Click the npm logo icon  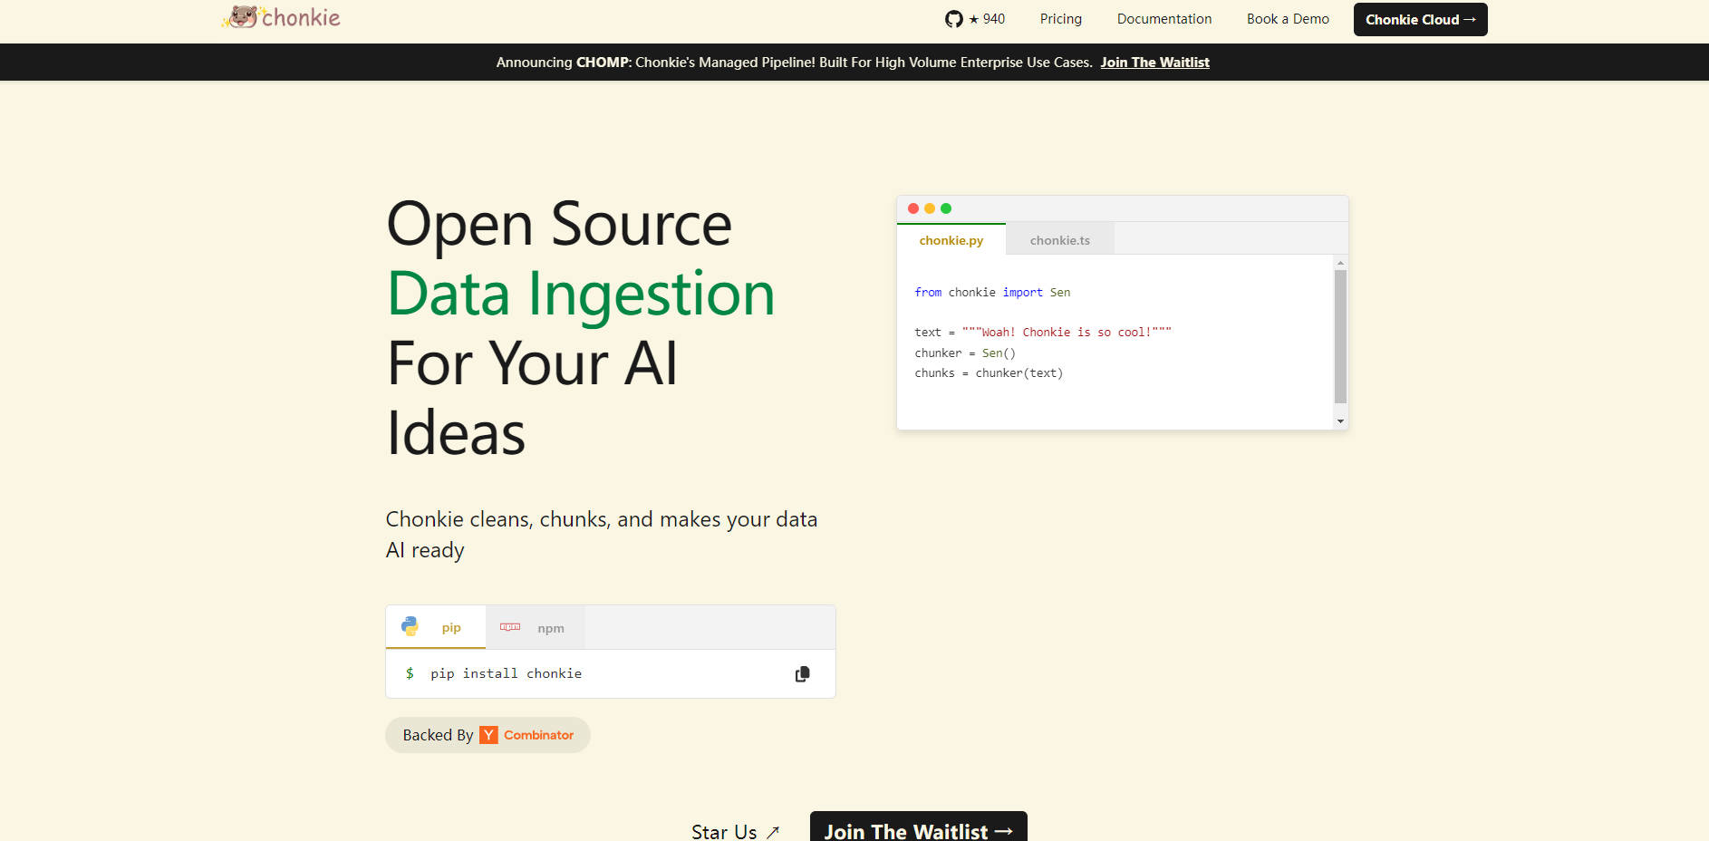pos(510,627)
